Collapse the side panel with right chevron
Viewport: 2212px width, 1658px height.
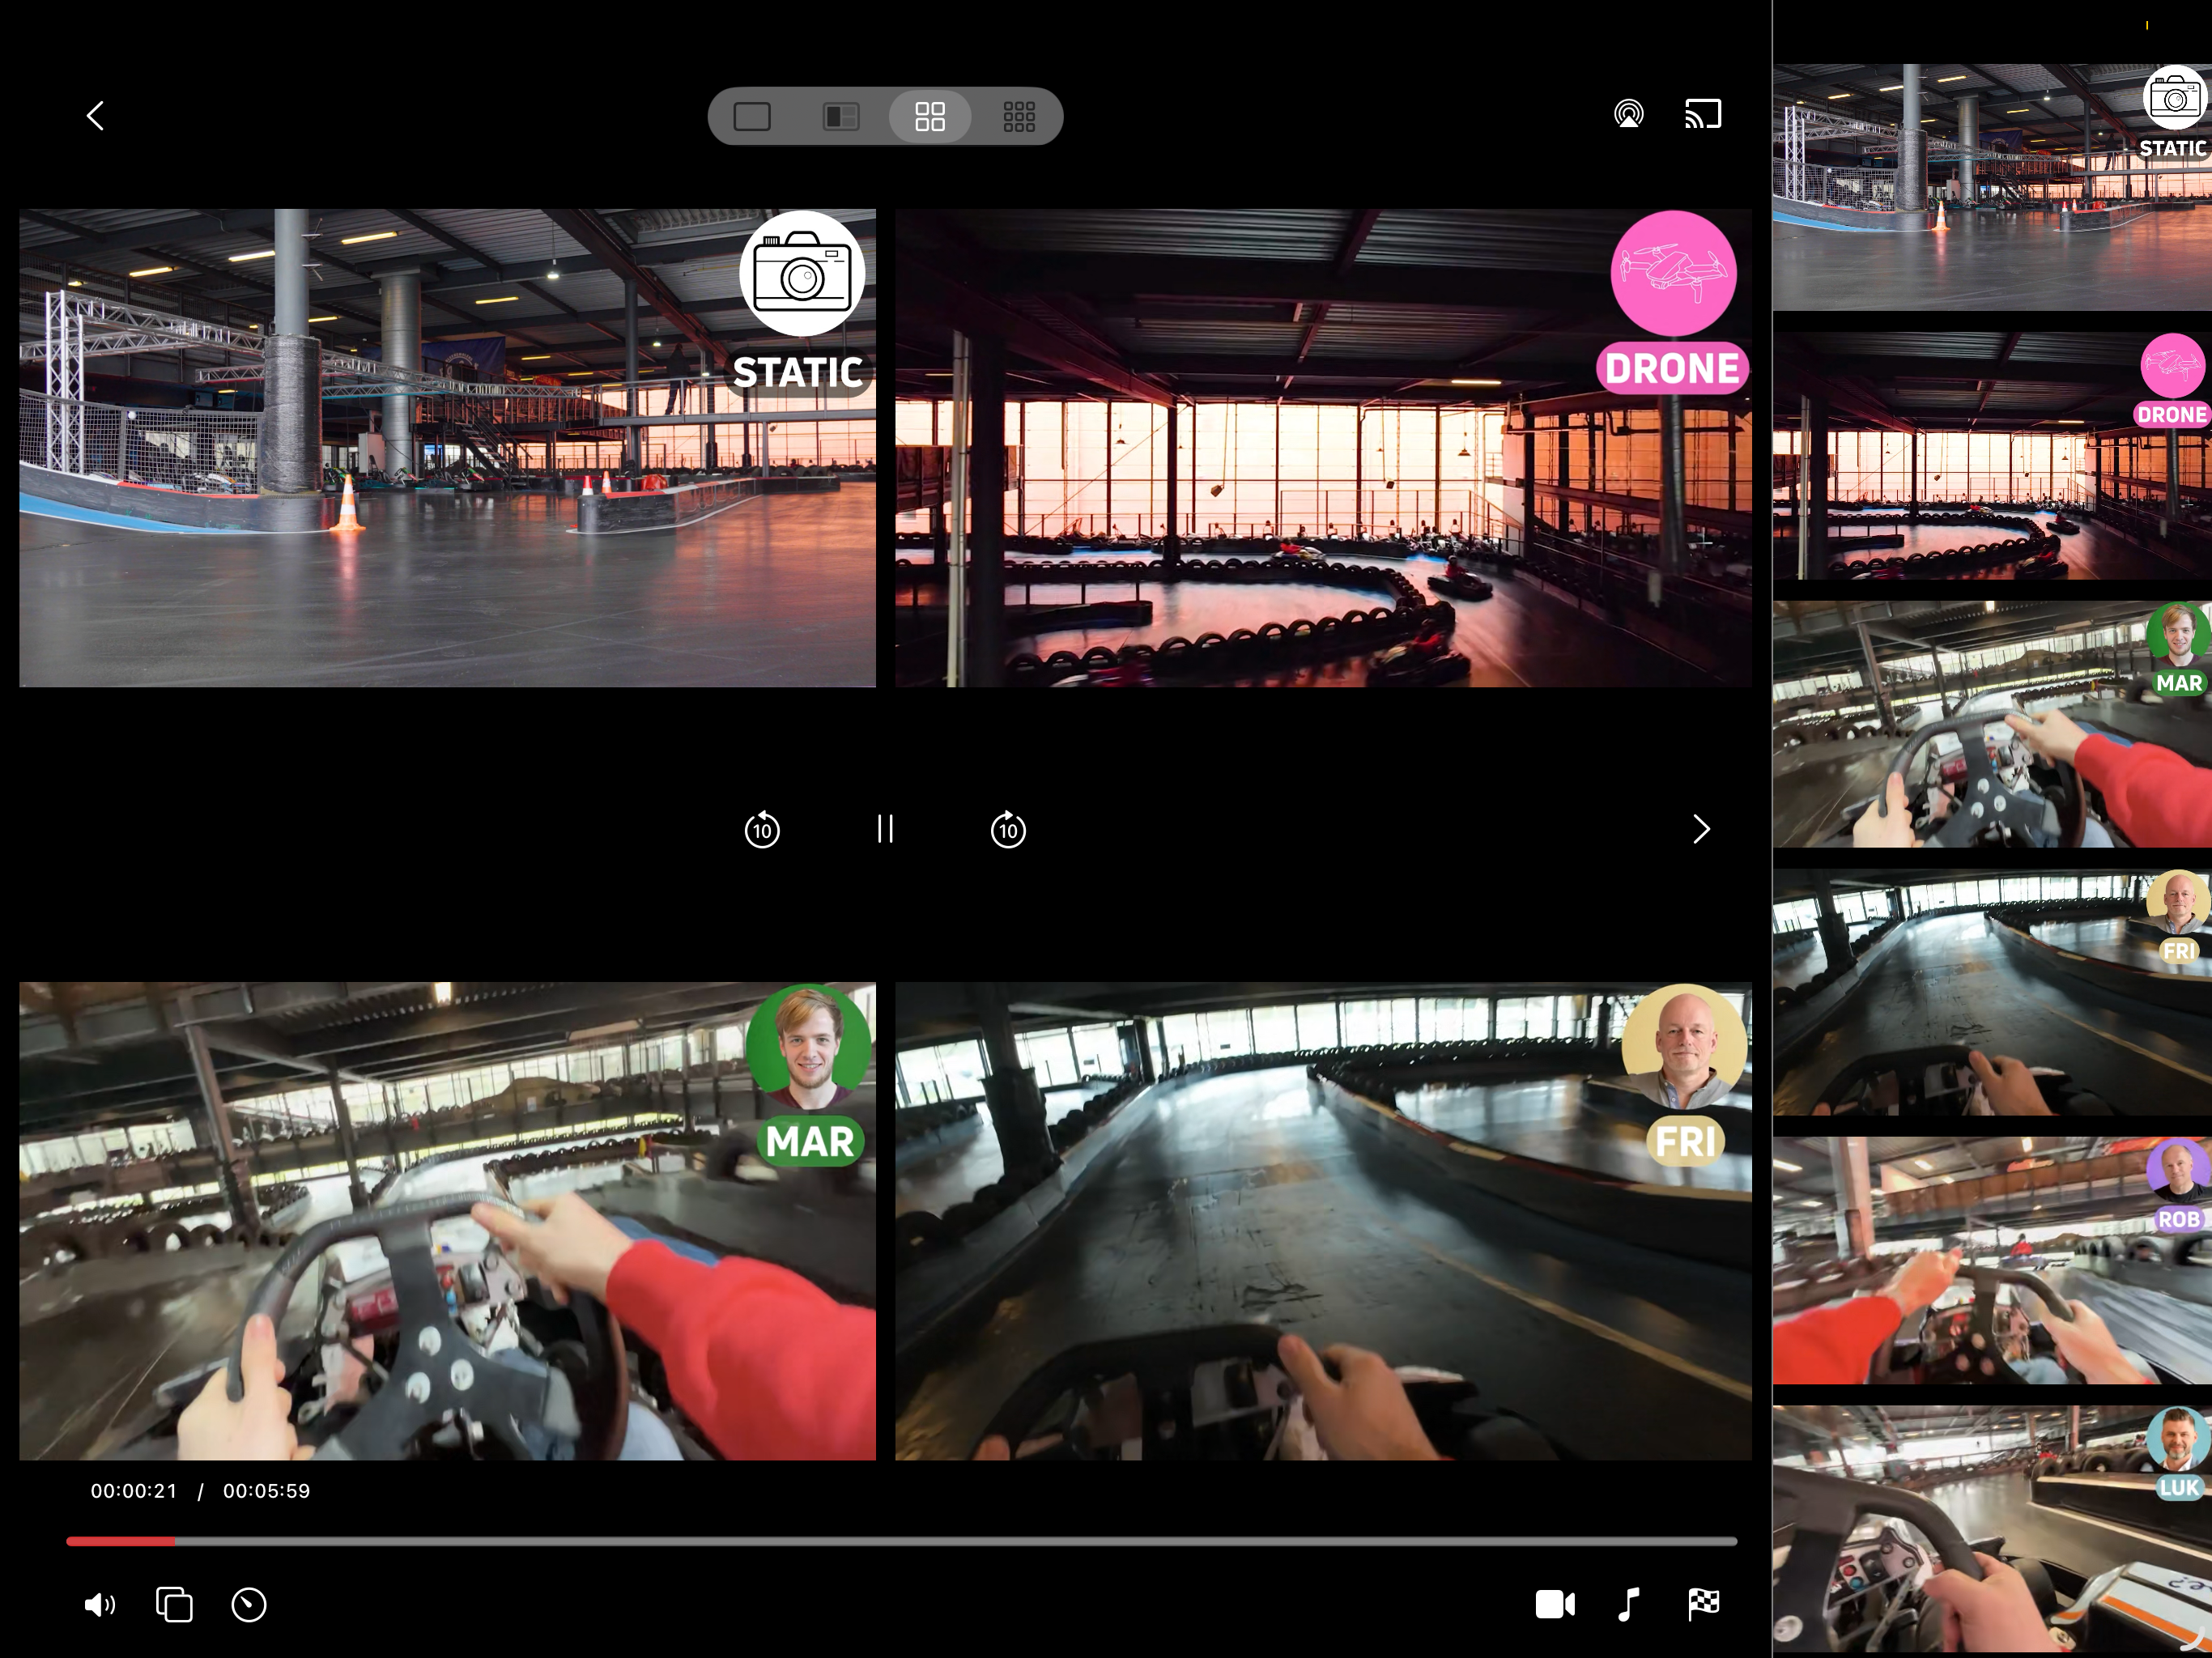click(1701, 829)
